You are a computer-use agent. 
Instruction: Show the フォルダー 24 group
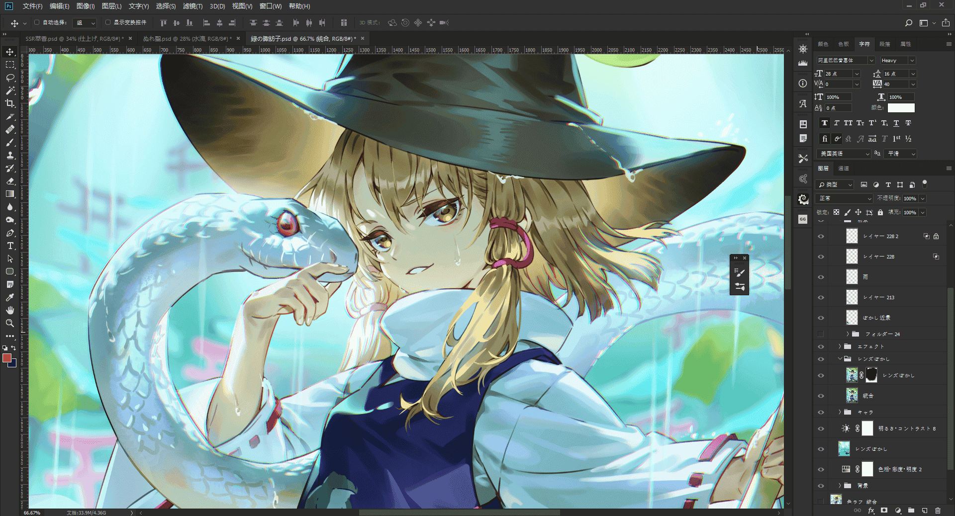click(x=821, y=334)
